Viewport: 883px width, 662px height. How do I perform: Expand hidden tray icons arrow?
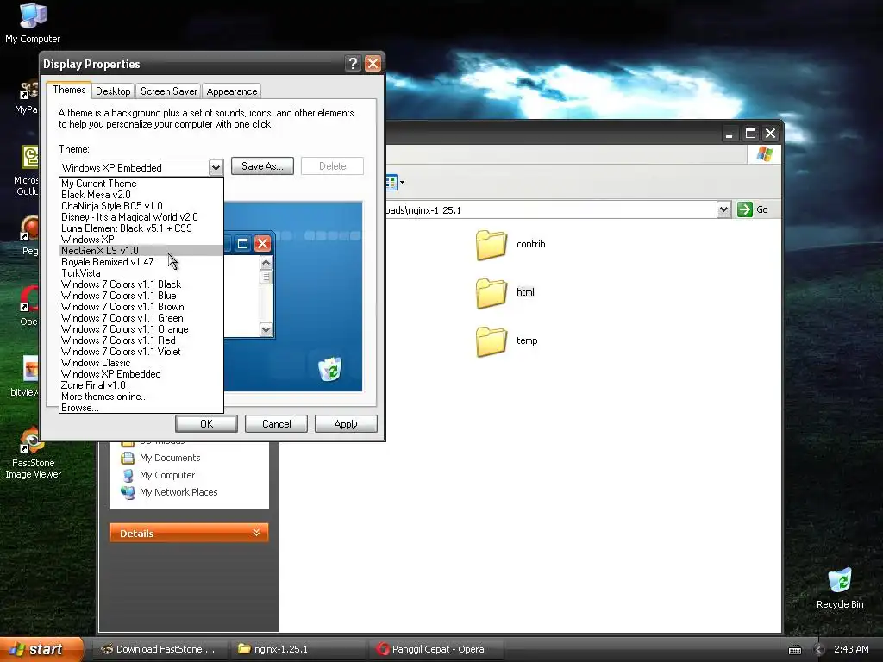819,650
